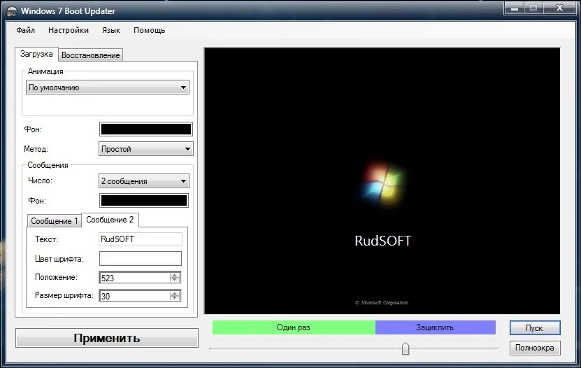Open the Файл menu
This screenshot has height=368, width=581.
26,30
